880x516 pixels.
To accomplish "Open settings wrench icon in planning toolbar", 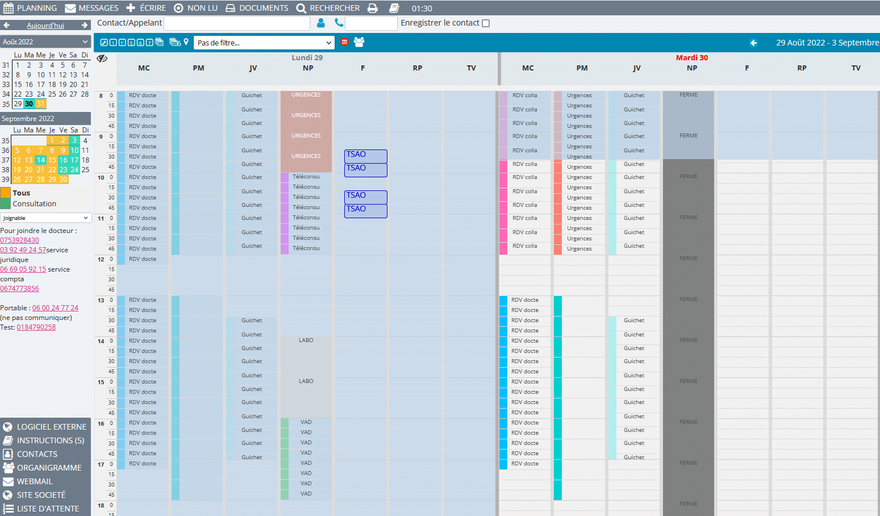I will point(104,43).
